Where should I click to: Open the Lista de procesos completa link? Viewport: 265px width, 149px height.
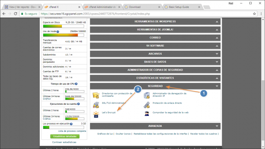[x=72, y=131]
